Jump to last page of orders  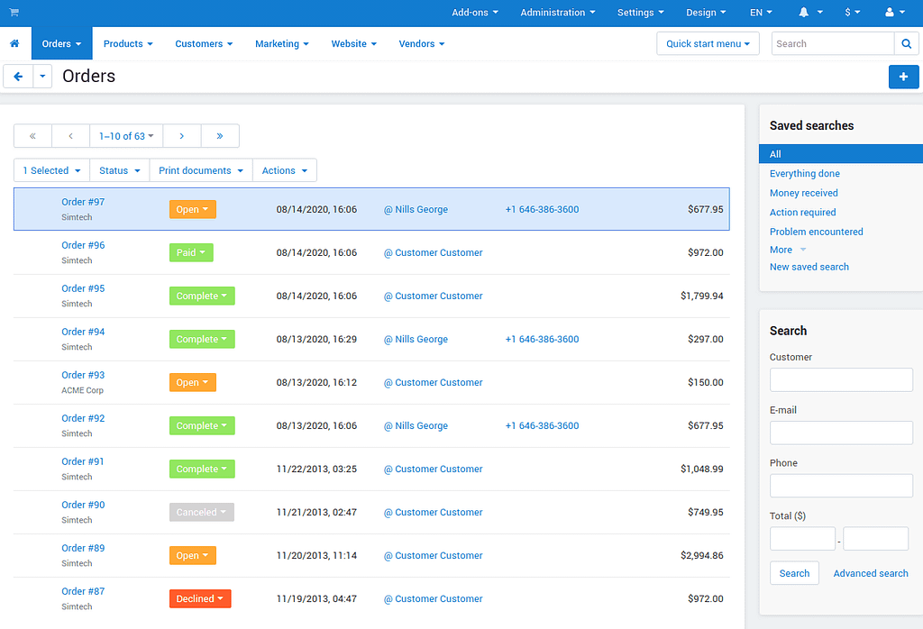click(220, 136)
